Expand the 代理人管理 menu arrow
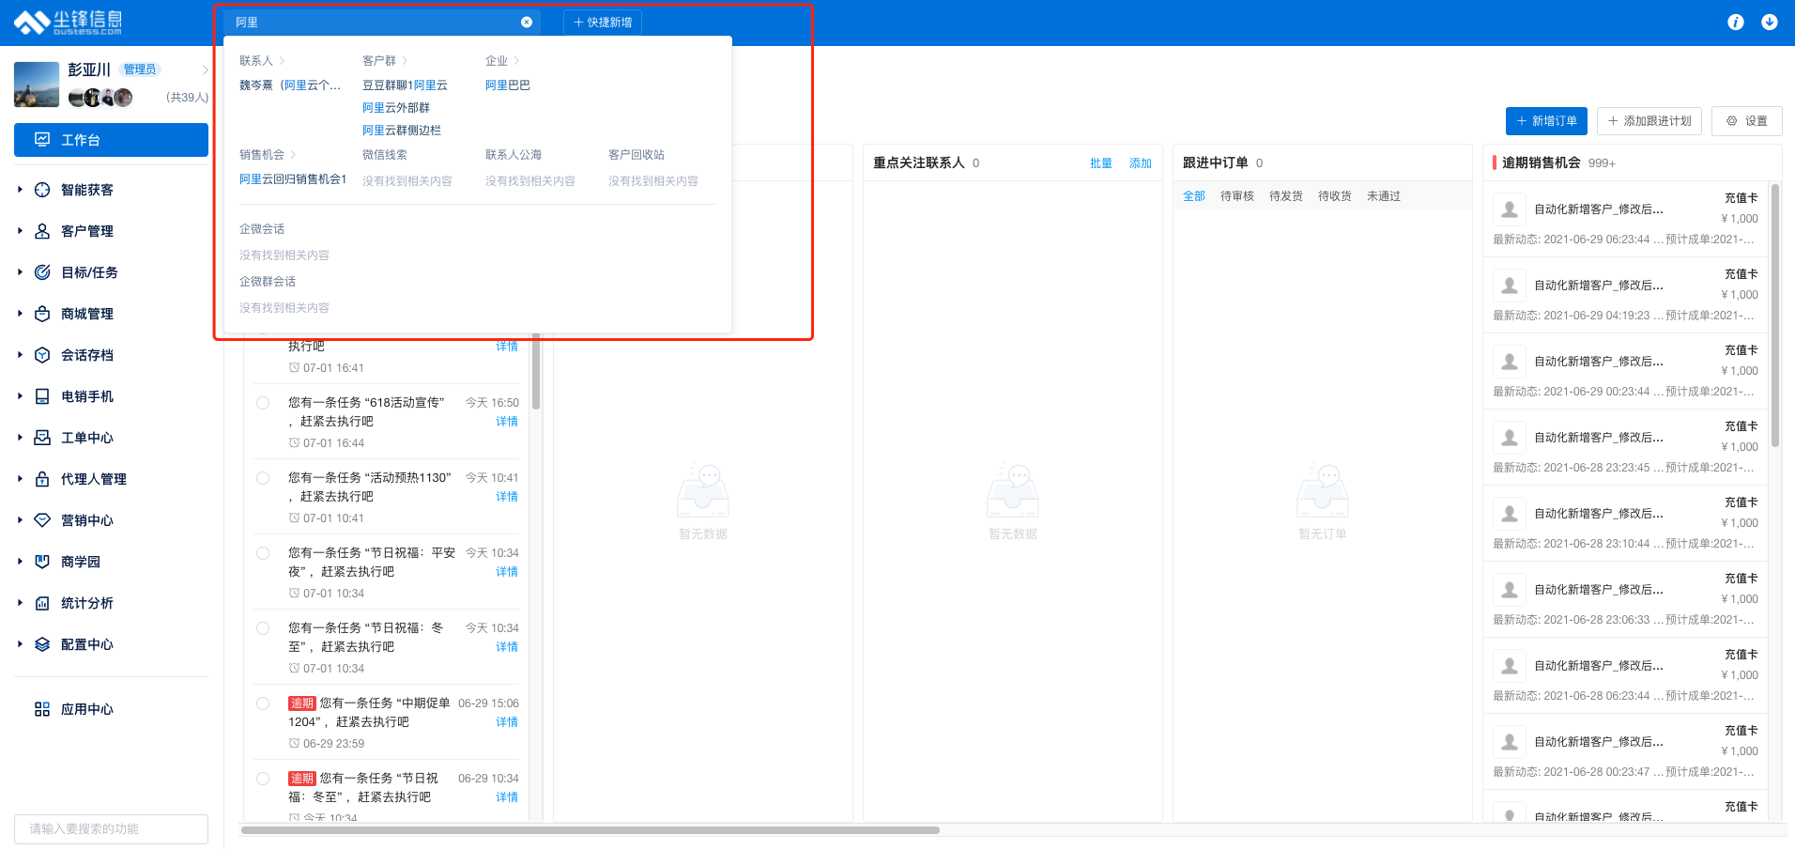Screen dimensions: 1795x850 tap(20, 479)
